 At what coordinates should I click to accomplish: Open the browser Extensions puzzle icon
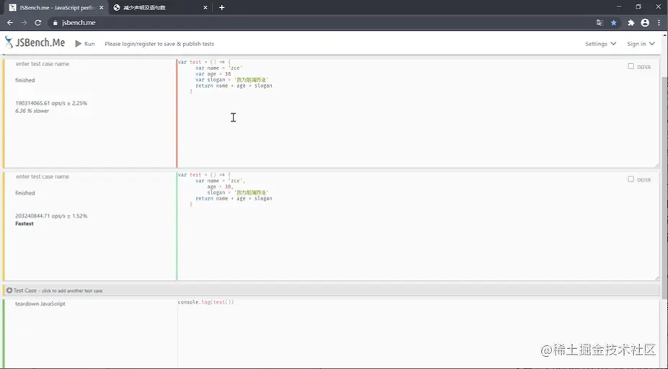pos(631,22)
